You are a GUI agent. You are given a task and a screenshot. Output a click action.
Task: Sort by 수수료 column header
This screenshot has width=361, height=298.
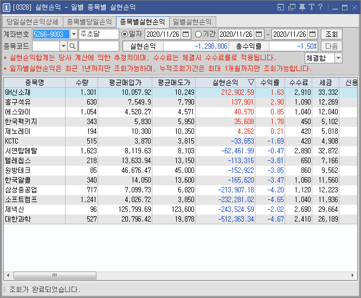[298, 82]
